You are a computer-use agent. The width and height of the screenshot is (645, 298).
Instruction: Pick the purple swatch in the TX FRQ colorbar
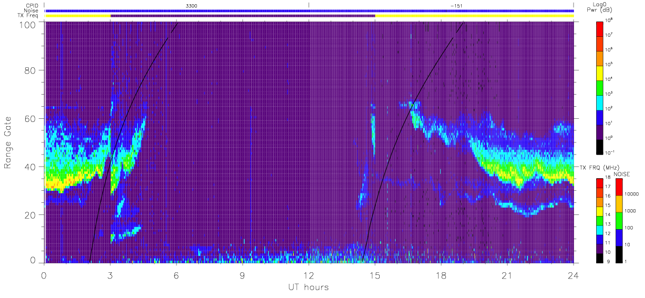point(600,249)
